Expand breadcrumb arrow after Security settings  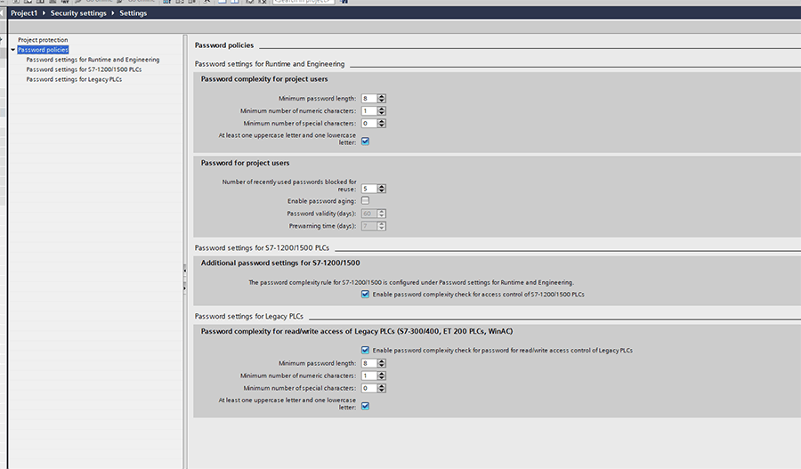(x=113, y=12)
